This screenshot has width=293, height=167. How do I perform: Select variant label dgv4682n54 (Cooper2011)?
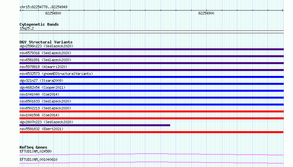click(42, 87)
